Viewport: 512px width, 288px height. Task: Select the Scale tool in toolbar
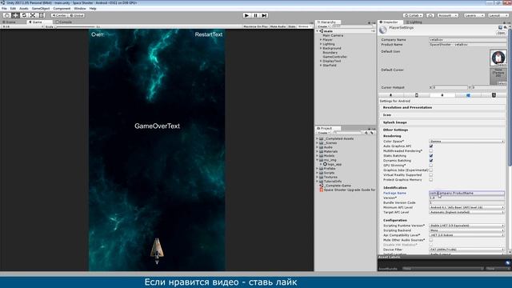[x=33, y=15]
